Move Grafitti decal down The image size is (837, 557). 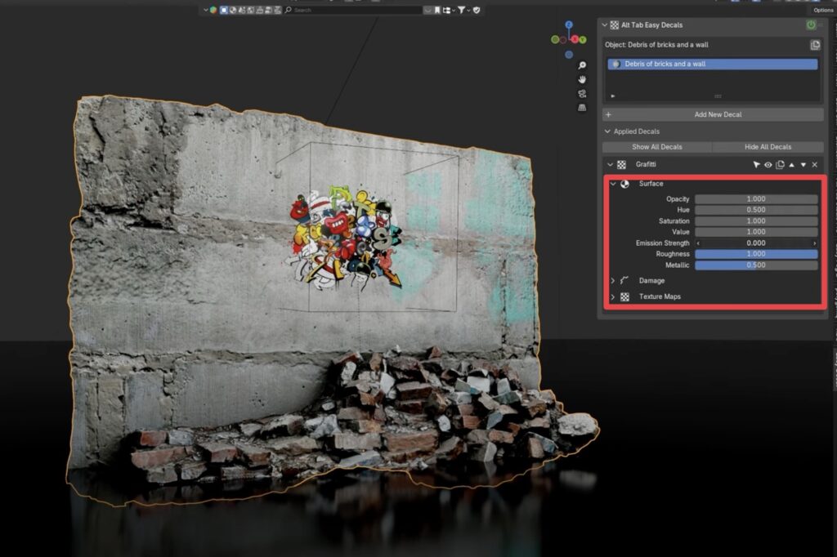[803, 165]
